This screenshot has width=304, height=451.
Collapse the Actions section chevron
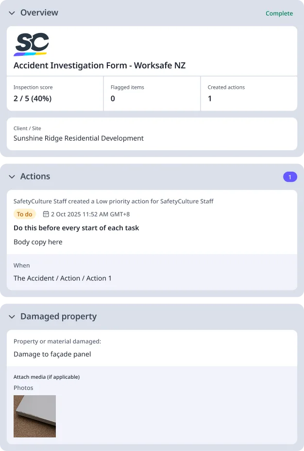click(12, 177)
